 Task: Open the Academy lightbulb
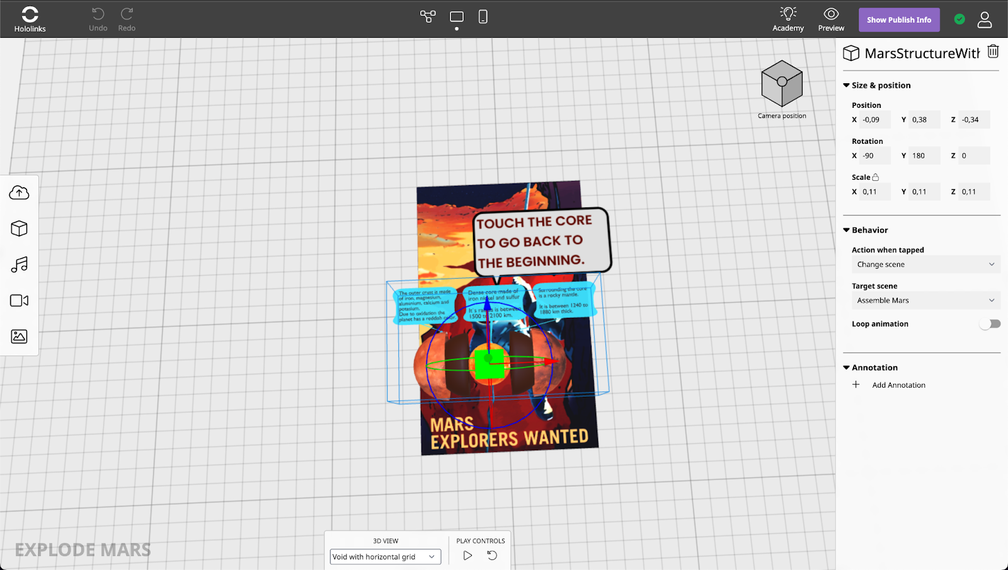click(x=788, y=19)
